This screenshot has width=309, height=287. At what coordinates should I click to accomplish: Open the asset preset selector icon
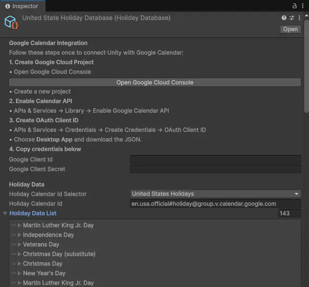pos(292,18)
